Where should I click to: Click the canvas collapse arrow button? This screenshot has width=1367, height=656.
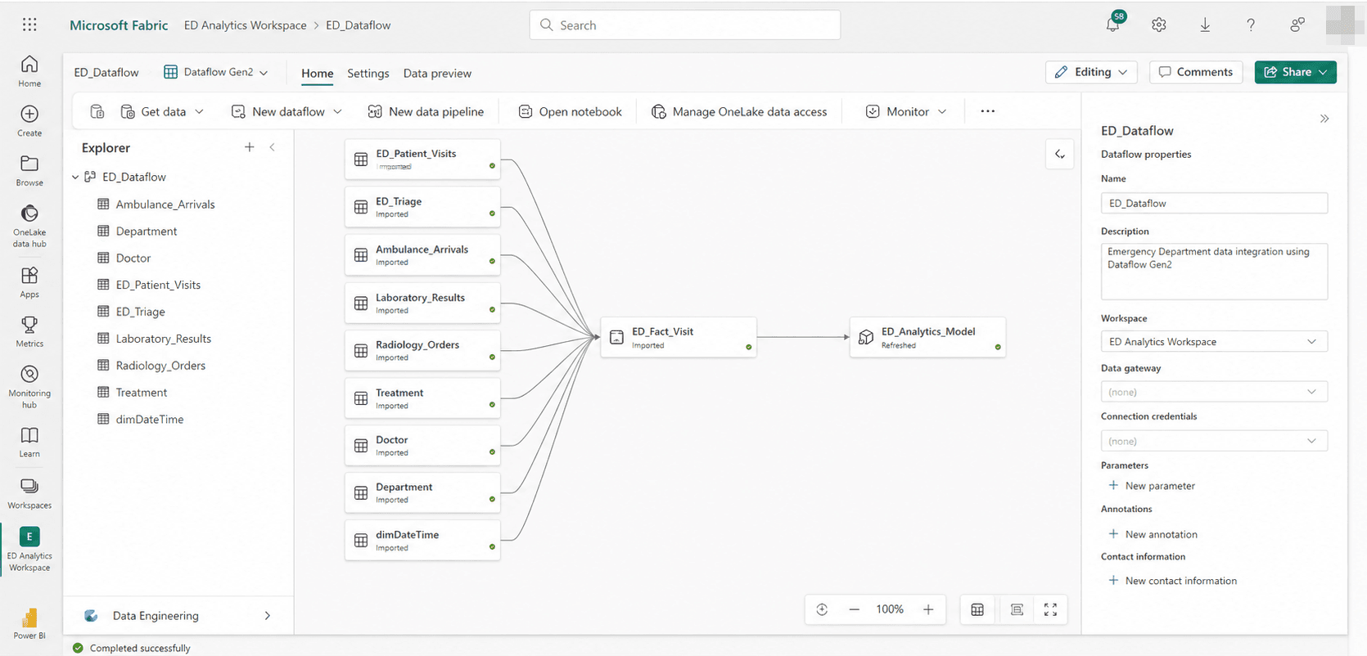point(1060,154)
